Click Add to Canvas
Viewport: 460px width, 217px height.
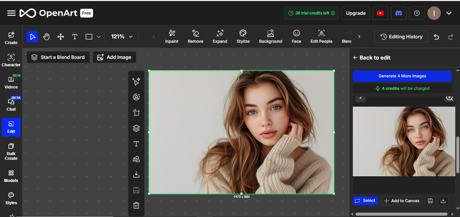click(x=402, y=201)
